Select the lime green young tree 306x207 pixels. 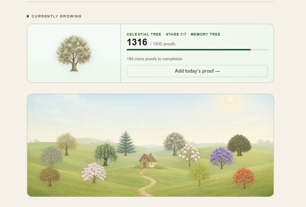pos(199,175)
